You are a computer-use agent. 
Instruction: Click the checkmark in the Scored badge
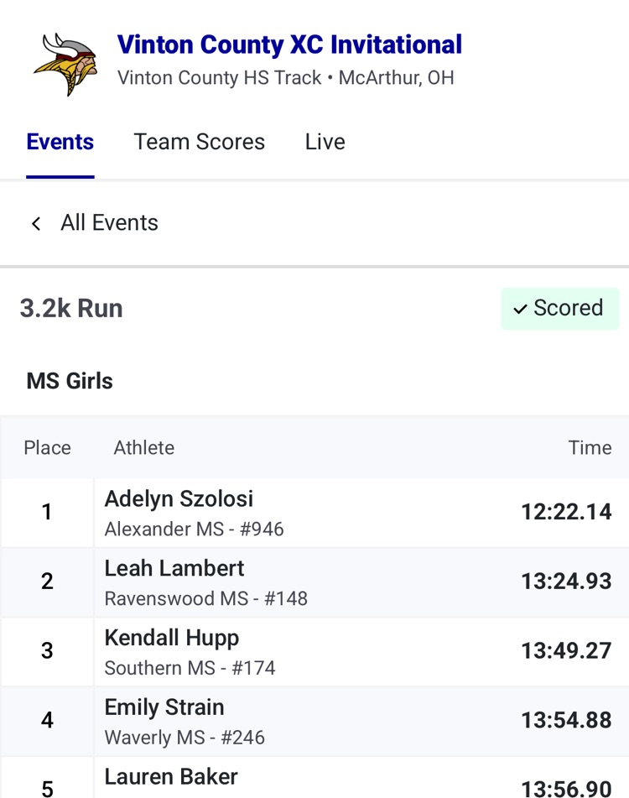(520, 309)
